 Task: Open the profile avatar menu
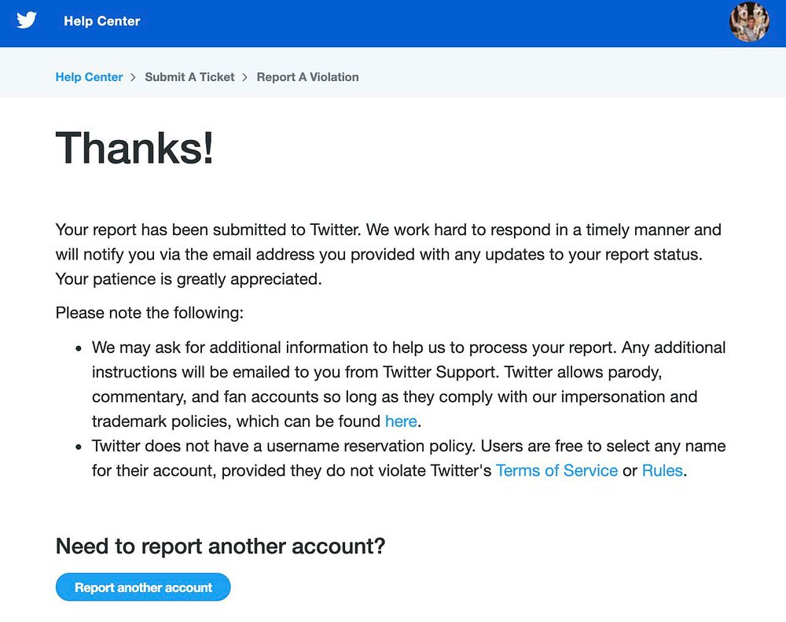[748, 22]
